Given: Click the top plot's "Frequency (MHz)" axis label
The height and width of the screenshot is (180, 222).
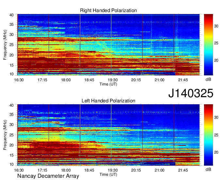Looking at the screenshot, I should coord(5,45).
